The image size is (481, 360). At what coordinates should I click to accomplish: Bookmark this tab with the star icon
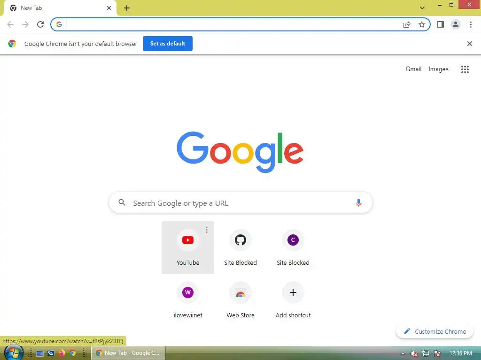(422, 24)
